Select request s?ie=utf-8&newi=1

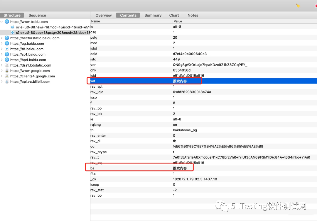click(x=53, y=27)
